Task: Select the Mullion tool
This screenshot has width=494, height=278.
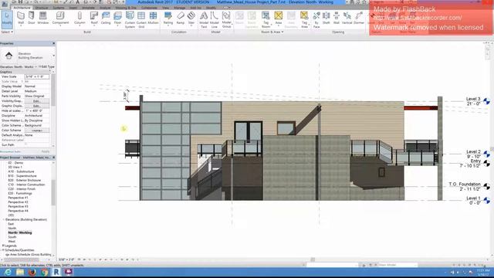Action: click(153, 18)
